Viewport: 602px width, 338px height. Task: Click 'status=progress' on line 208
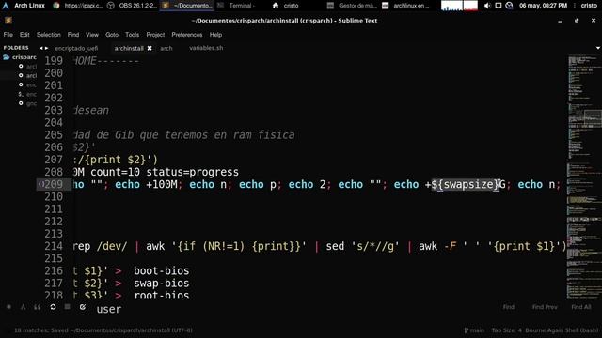click(192, 172)
